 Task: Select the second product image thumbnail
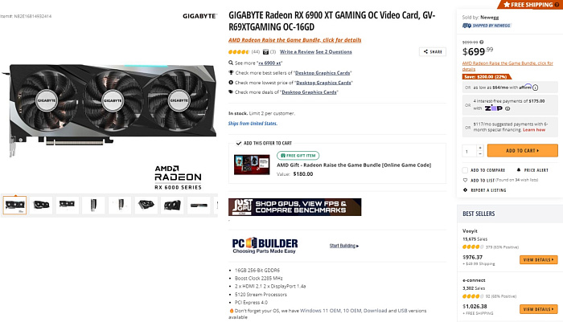[x=41, y=205]
